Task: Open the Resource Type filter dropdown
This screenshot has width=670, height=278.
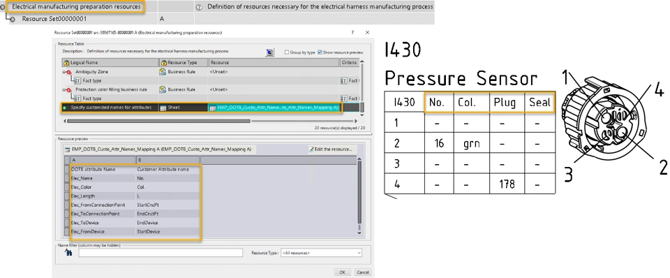Action: [x=321, y=253]
